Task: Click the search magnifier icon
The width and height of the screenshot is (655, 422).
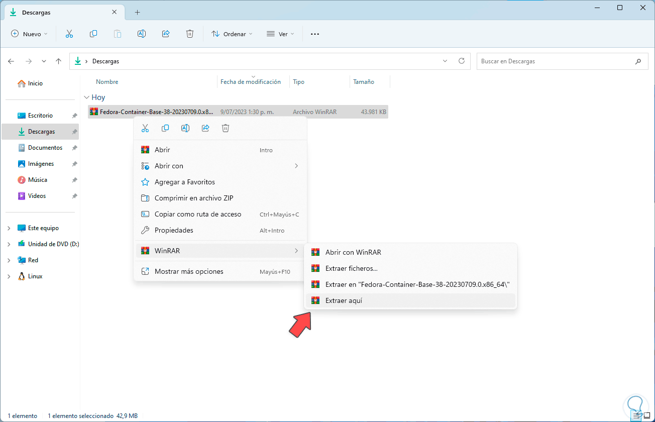Action: pos(638,61)
